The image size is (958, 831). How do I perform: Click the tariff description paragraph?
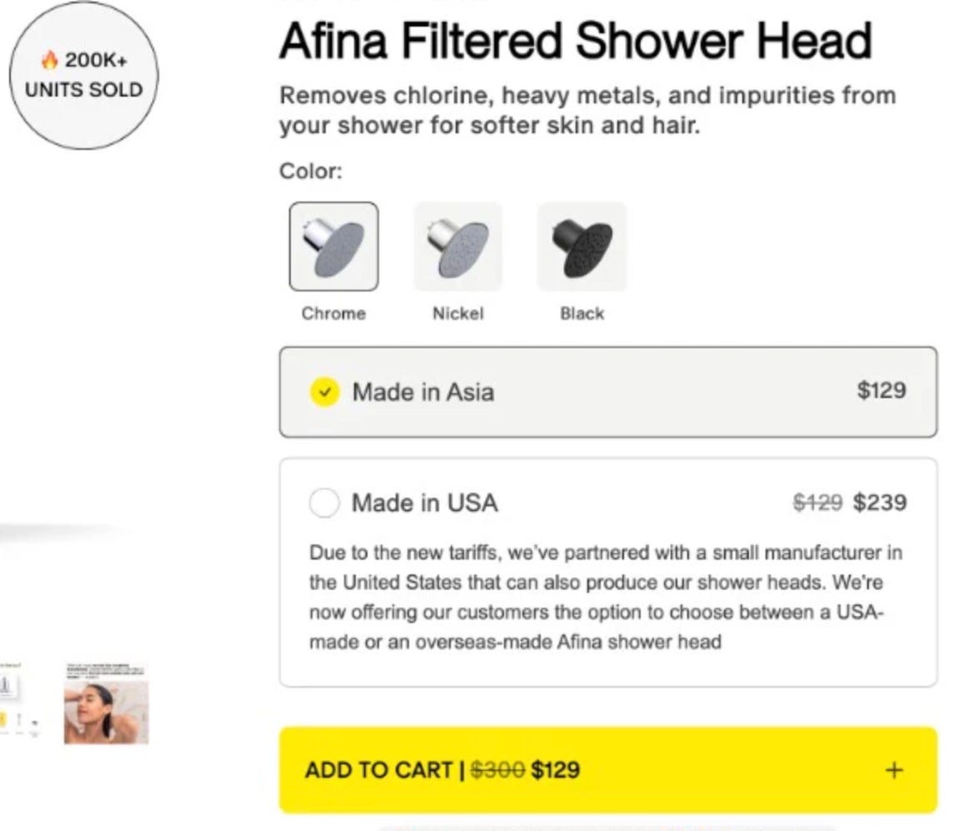606,597
